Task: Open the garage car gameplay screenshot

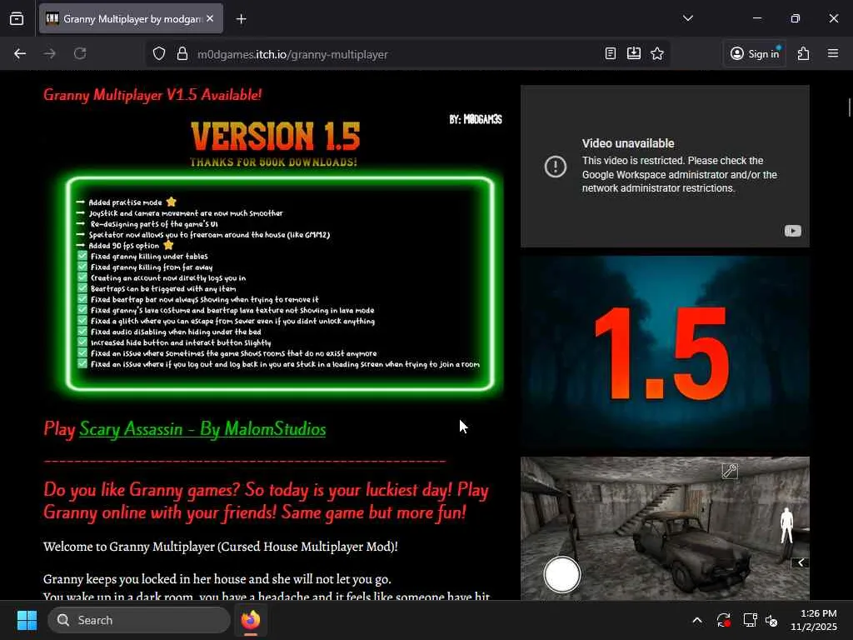Action: click(665, 528)
